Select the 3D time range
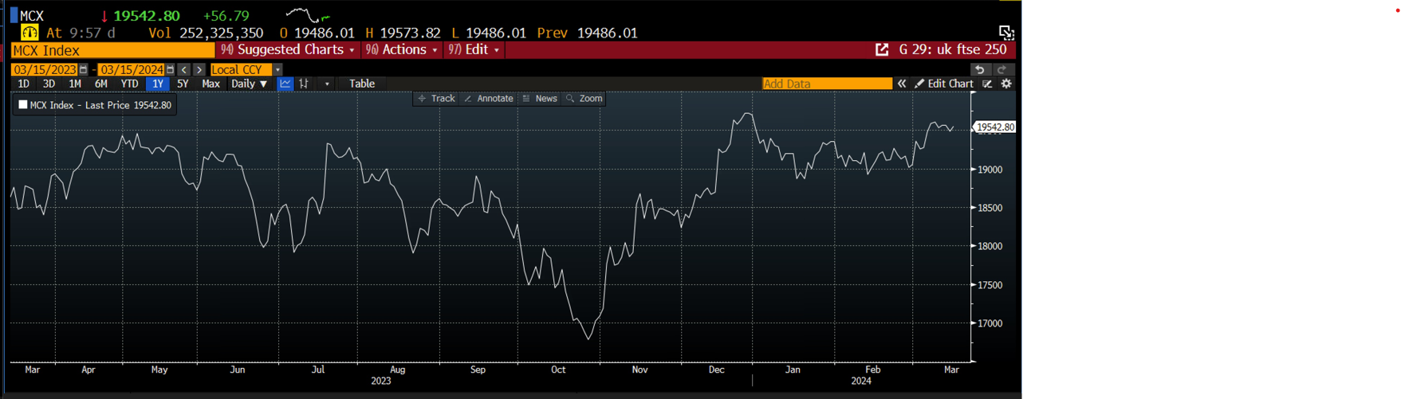The image size is (1401, 399). 49,84
